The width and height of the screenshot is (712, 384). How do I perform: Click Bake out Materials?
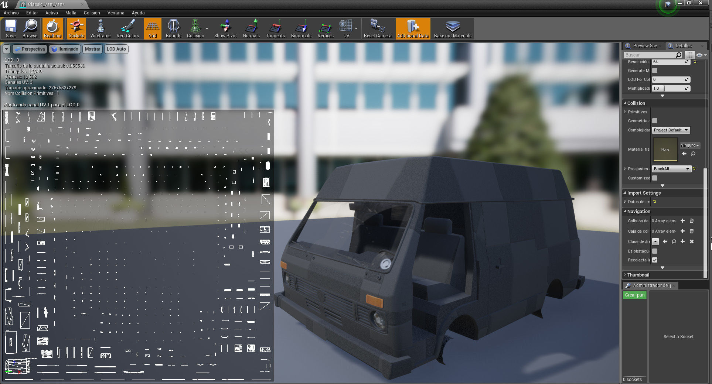[x=453, y=29]
